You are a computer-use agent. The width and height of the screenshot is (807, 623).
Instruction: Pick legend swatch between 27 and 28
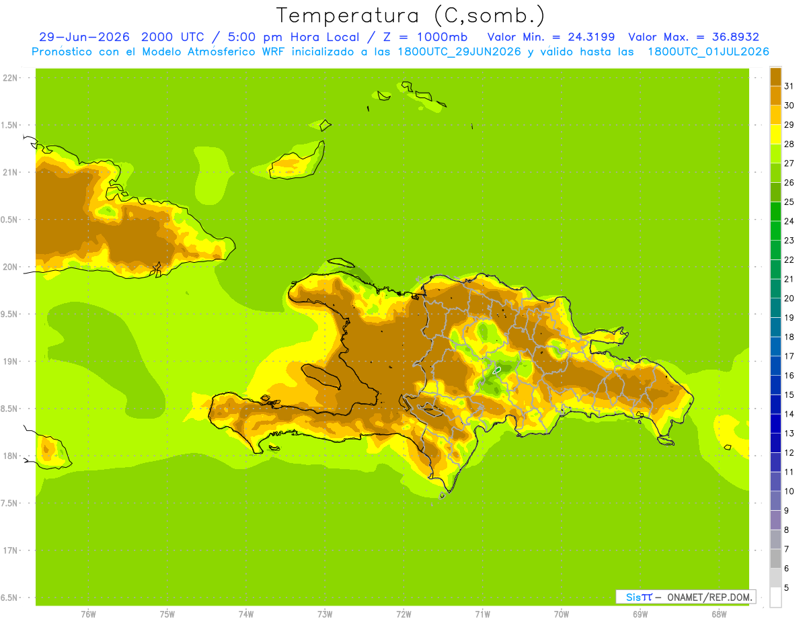coord(775,153)
